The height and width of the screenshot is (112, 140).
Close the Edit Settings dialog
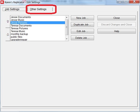(x=116, y=18)
